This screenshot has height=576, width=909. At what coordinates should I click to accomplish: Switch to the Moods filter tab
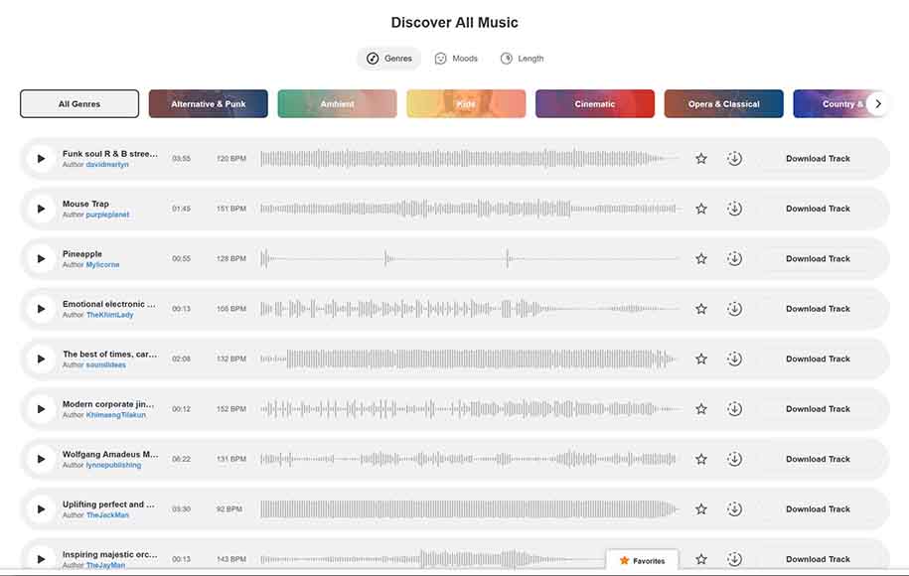coord(456,59)
